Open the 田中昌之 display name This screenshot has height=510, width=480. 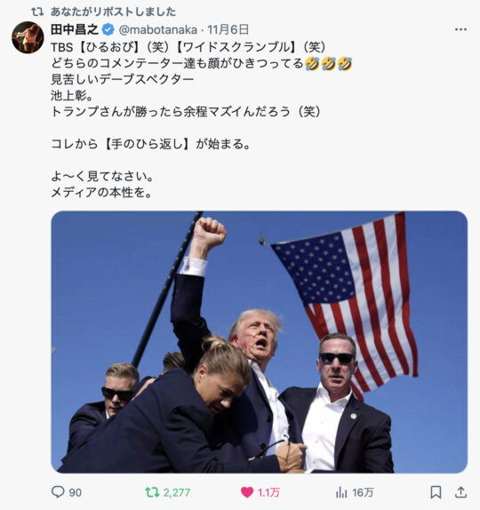pos(75,29)
